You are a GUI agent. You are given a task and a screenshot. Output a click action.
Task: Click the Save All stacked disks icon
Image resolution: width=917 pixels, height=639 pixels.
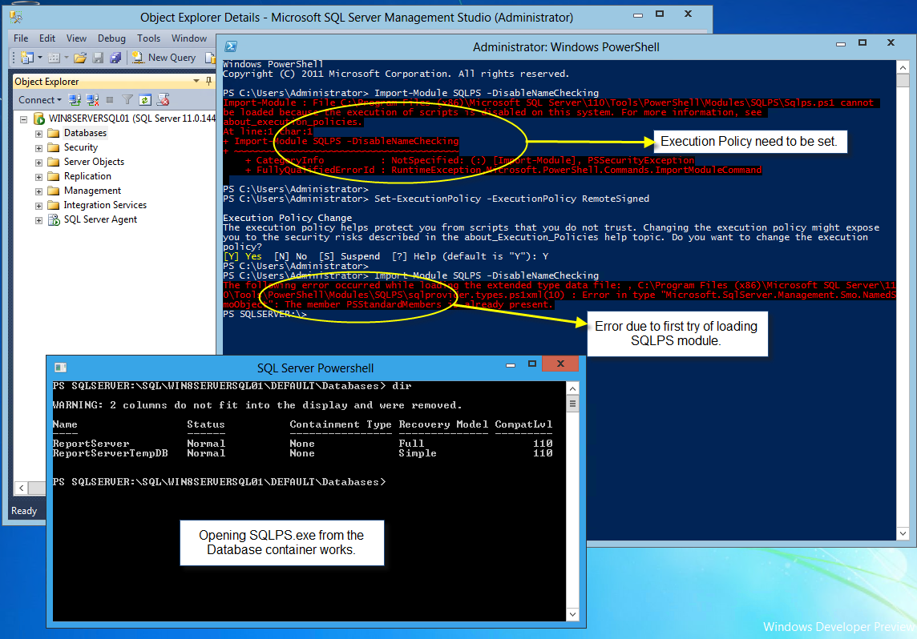coord(115,57)
